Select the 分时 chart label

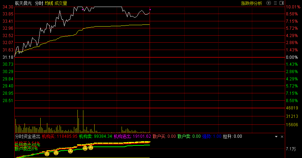[x=39, y=3]
